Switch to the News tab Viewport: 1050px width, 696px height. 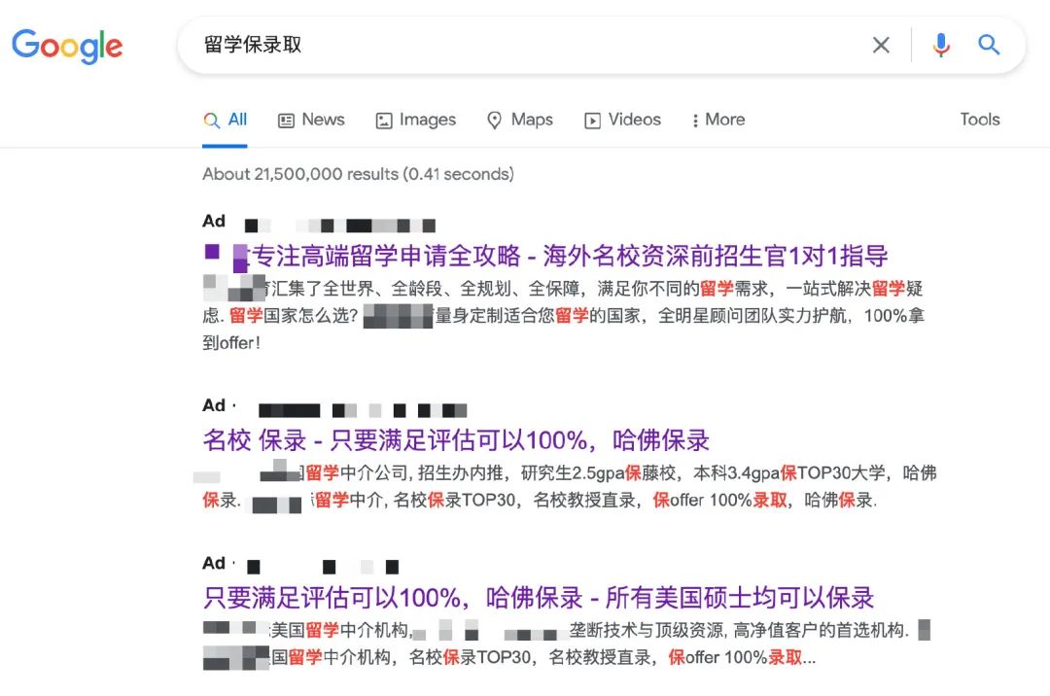point(323,120)
